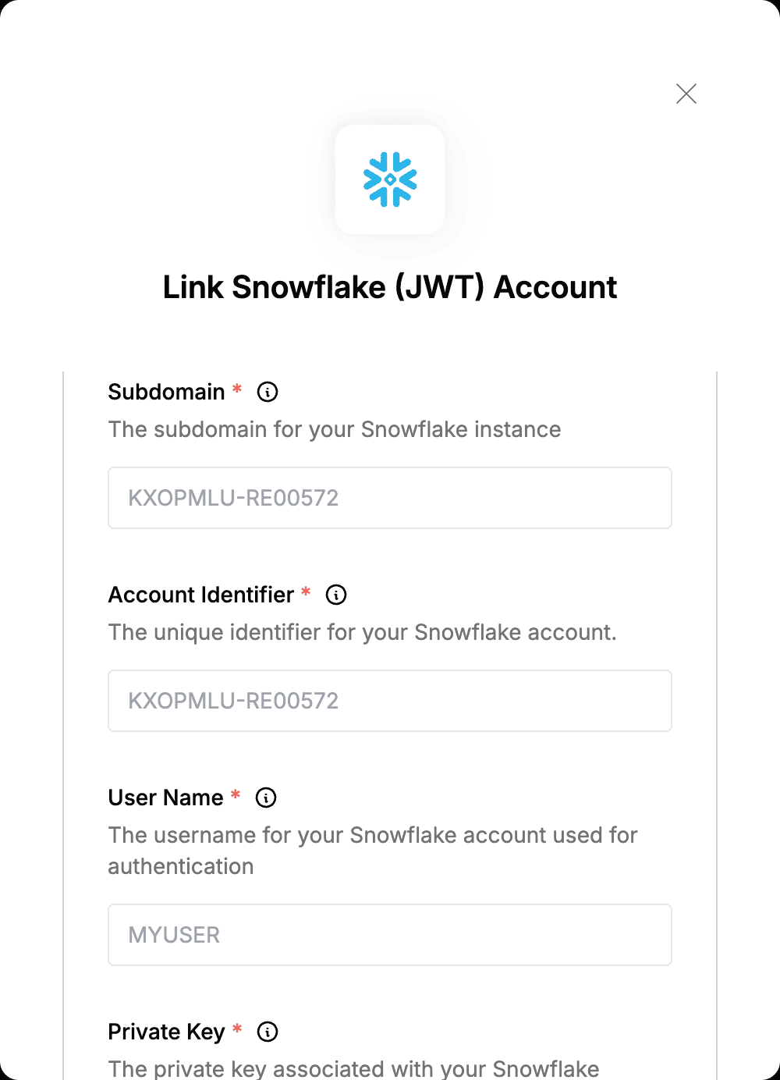Click the Private Key info icon
This screenshot has width=780, height=1080.
(268, 1032)
